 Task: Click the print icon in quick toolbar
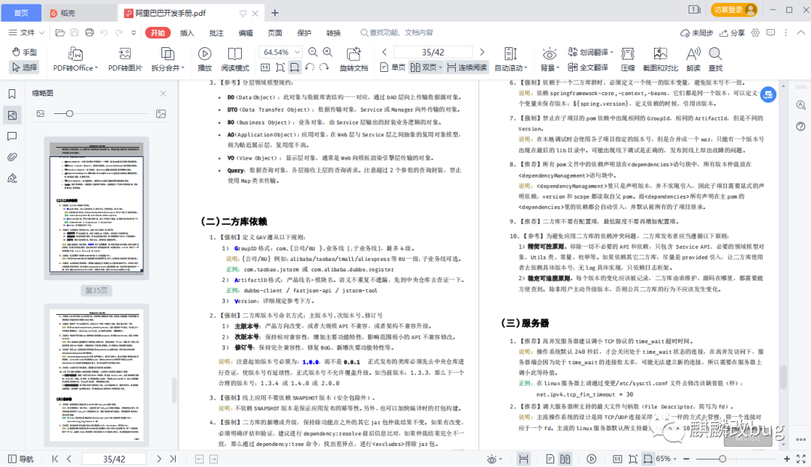(x=89, y=32)
